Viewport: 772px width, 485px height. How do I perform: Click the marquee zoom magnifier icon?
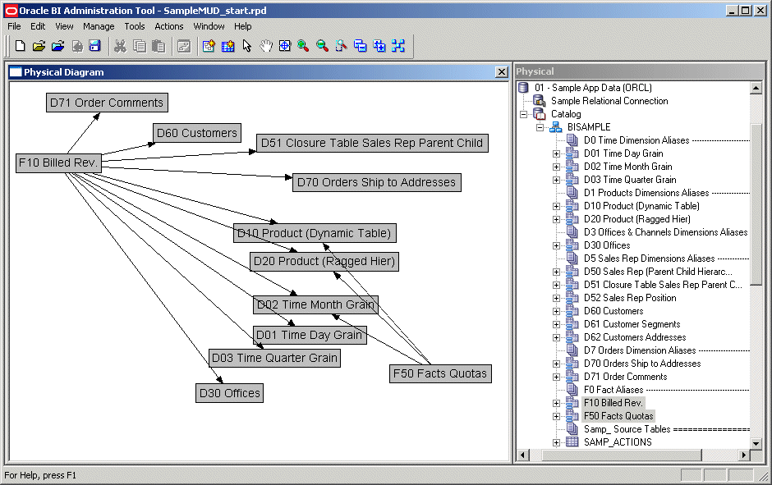click(x=341, y=46)
